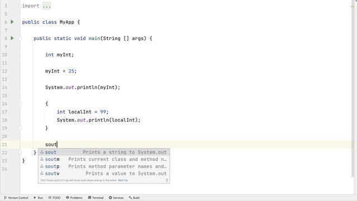Image resolution: width=357 pixels, height=201 pixels.
Task: Open completion popup more options menu
Action: [167, 180]
